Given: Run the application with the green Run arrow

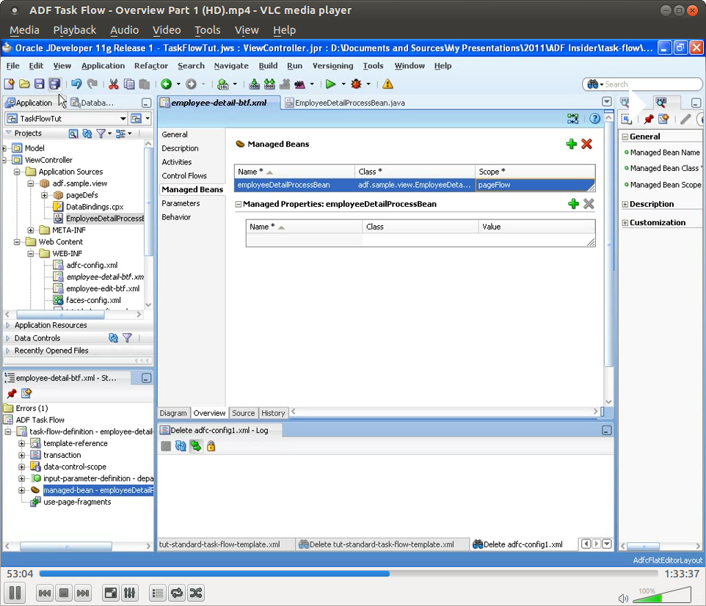Looking at the screenshot, I should coord(332,84).
